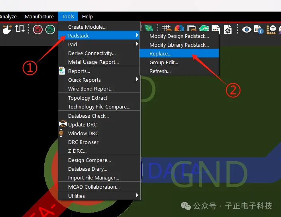The height and width of the screenshot is (217, 281).
Task: Open the Analyze menu
Action: 8,16
